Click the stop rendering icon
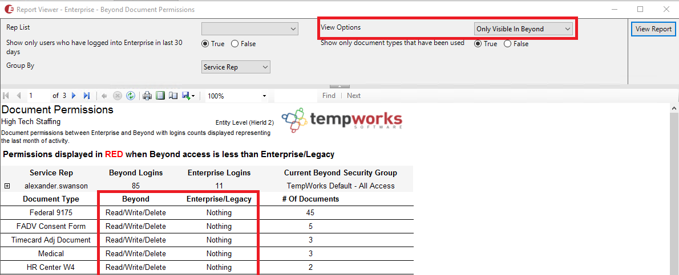The height and width of the screenshot is (275, 679). click(x=117, y=96)
